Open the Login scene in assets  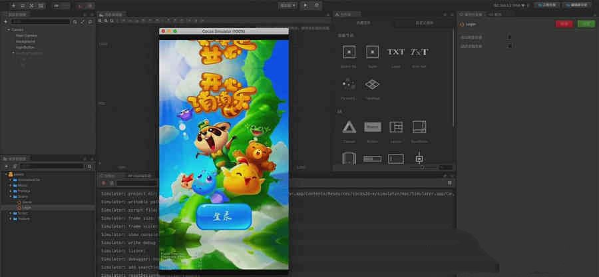pyautogui.click(x=27, y=207)
